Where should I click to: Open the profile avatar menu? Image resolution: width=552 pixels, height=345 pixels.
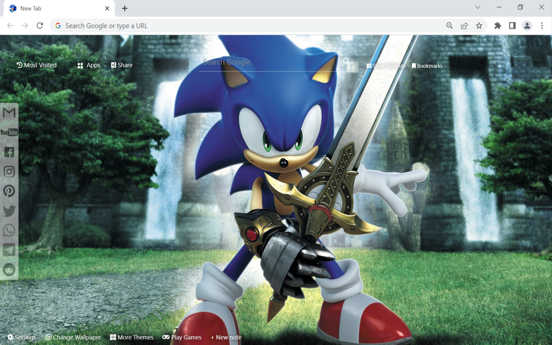[x=527, y=26]
